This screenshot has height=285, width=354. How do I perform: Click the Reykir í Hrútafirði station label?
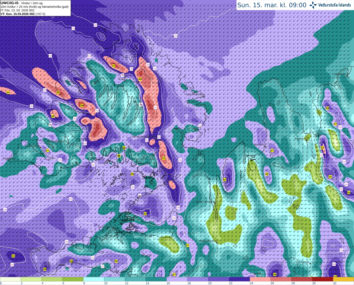coord(205,202)
